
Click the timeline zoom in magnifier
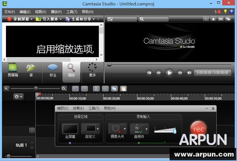click(64, 89)
